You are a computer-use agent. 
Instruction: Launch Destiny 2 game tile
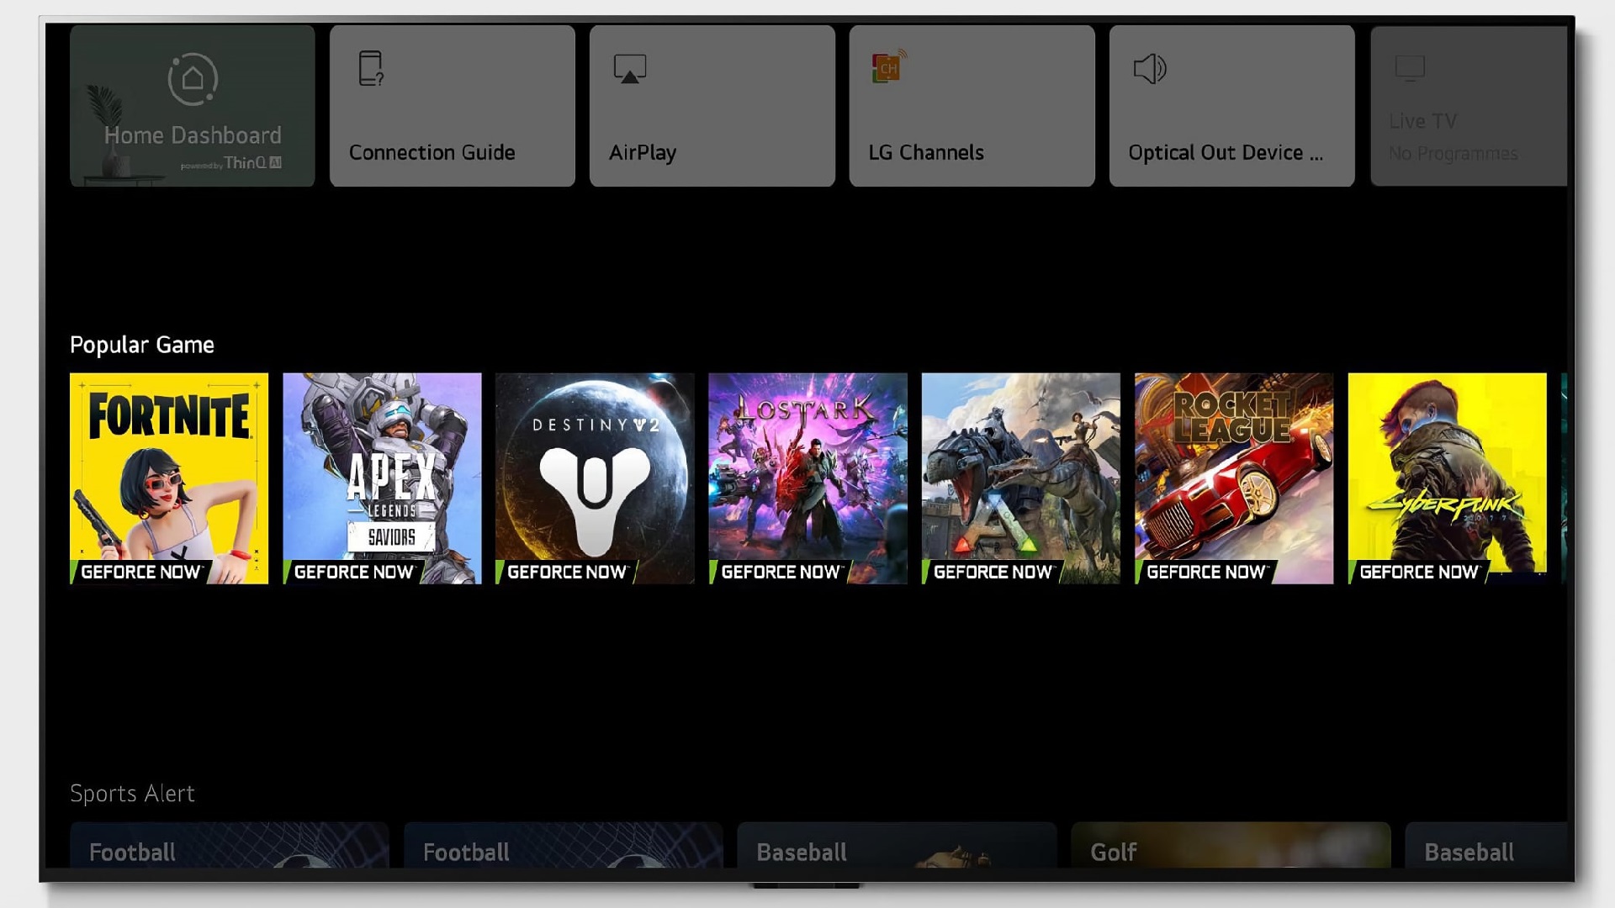[595, 478]
